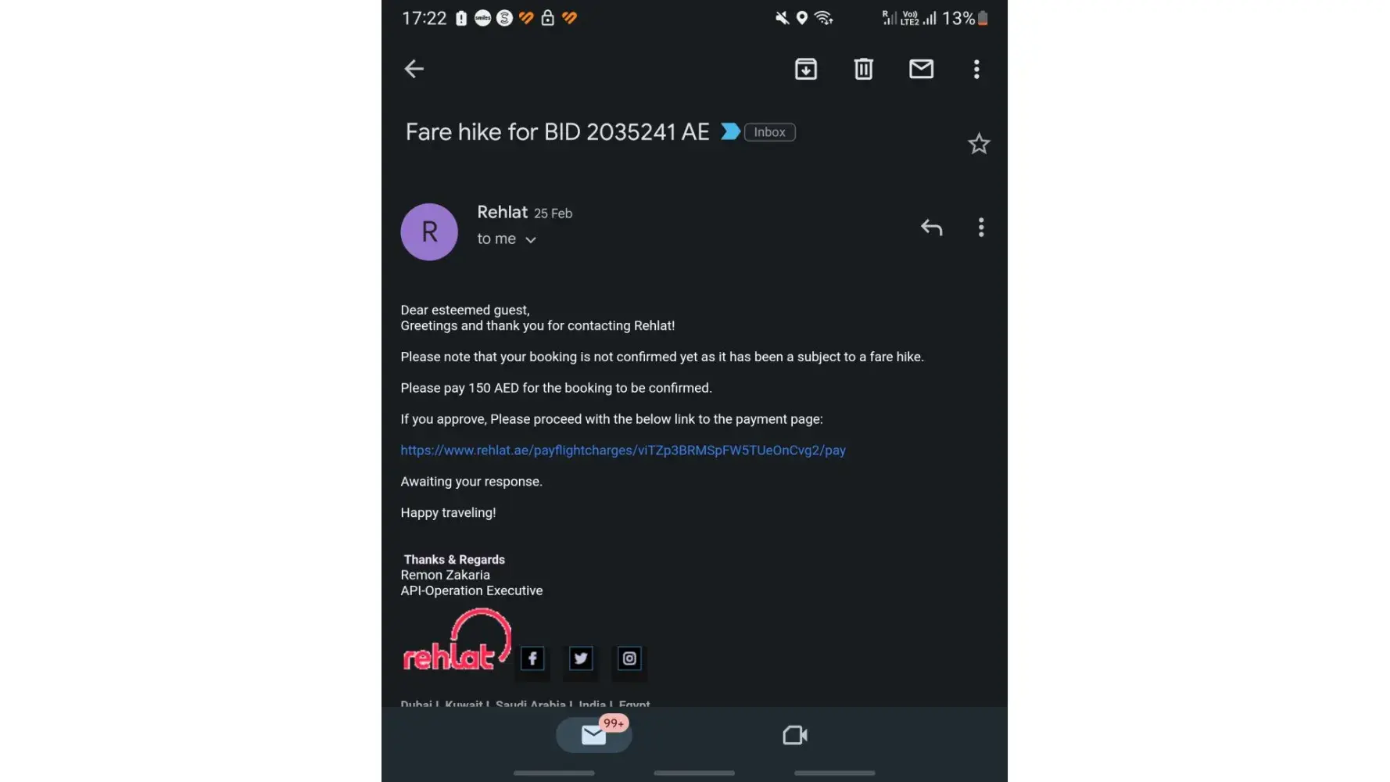The width and height of the screenshot is (1390, 782).
Task: Open the rehlat.ae payment link
Action: (623, 450)
